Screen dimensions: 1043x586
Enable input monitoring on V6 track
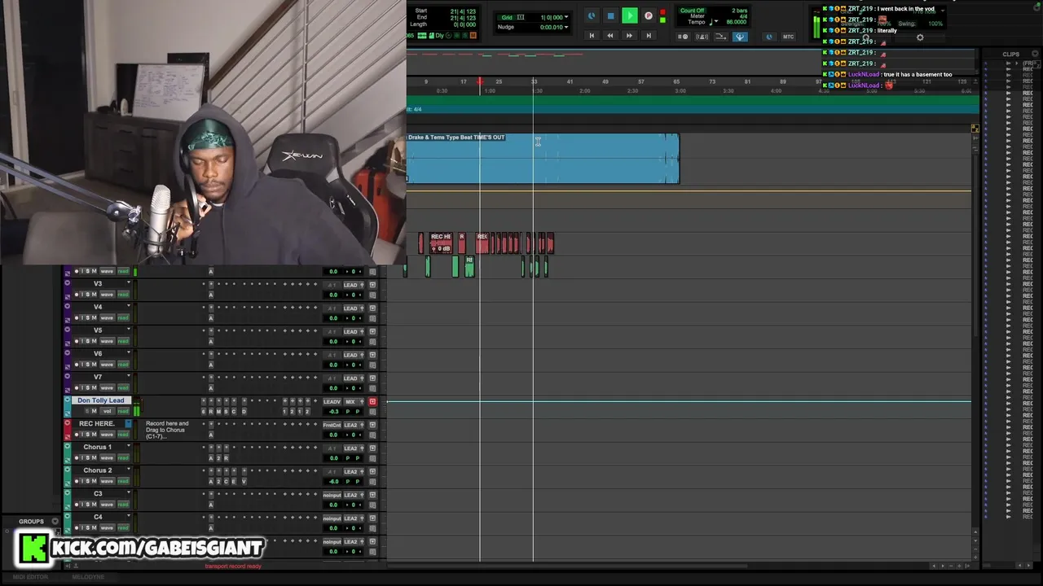pyautogui.click(x=82, y=365)
